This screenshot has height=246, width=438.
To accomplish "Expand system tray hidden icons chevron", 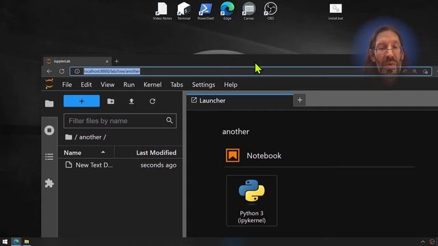I will click(x=423, y=242).
